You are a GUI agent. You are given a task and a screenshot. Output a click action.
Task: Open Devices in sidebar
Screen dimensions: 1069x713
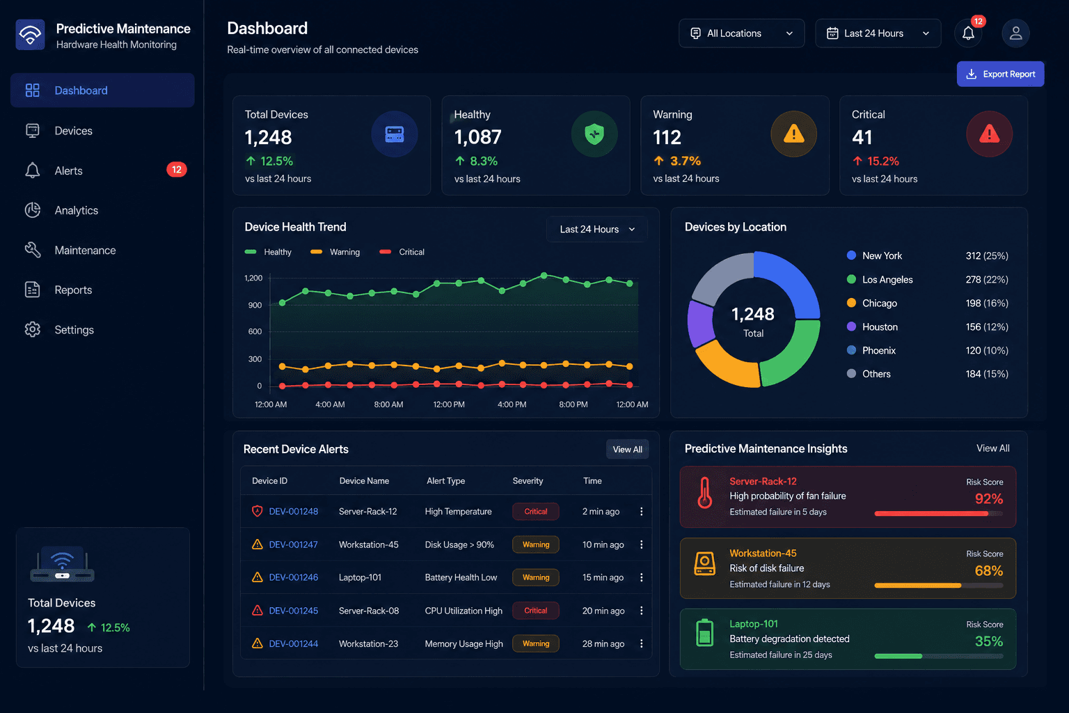(102, 131)
